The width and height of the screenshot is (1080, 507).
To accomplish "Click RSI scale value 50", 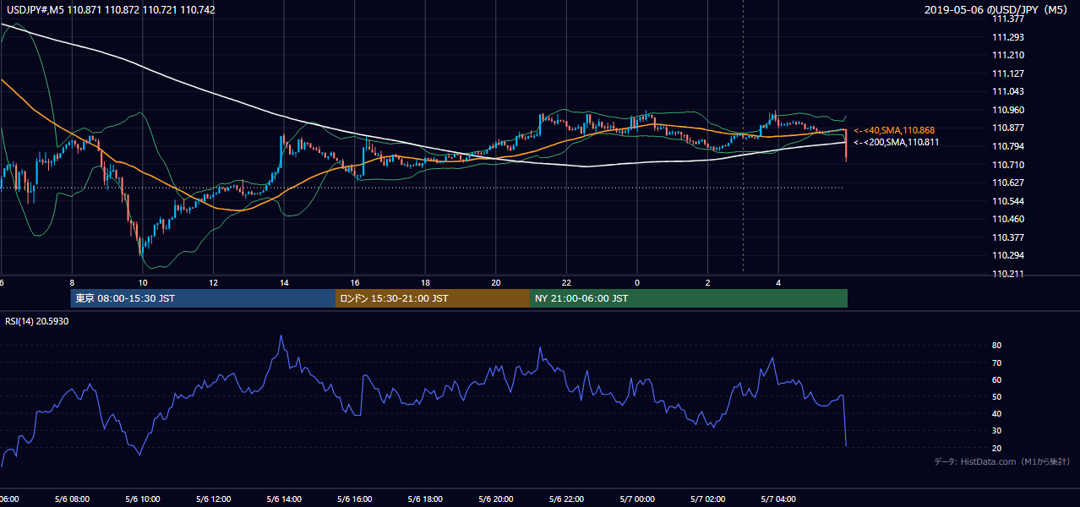I will pos(997,396).
